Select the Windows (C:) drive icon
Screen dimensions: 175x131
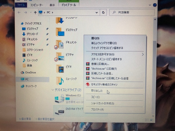(x=59, y=99)
